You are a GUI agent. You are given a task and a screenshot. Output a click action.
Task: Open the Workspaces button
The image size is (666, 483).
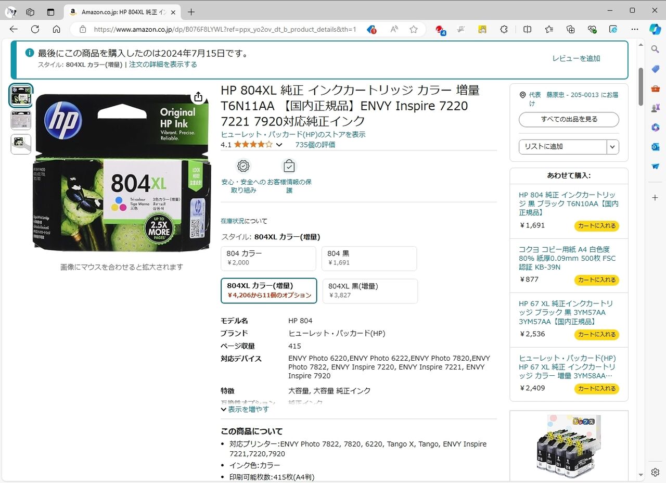coord(30,11)
